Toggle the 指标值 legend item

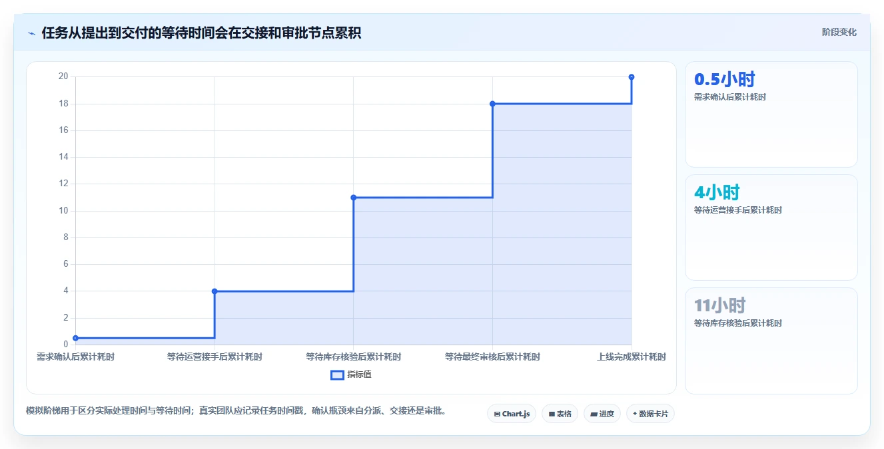coord(351,374)
